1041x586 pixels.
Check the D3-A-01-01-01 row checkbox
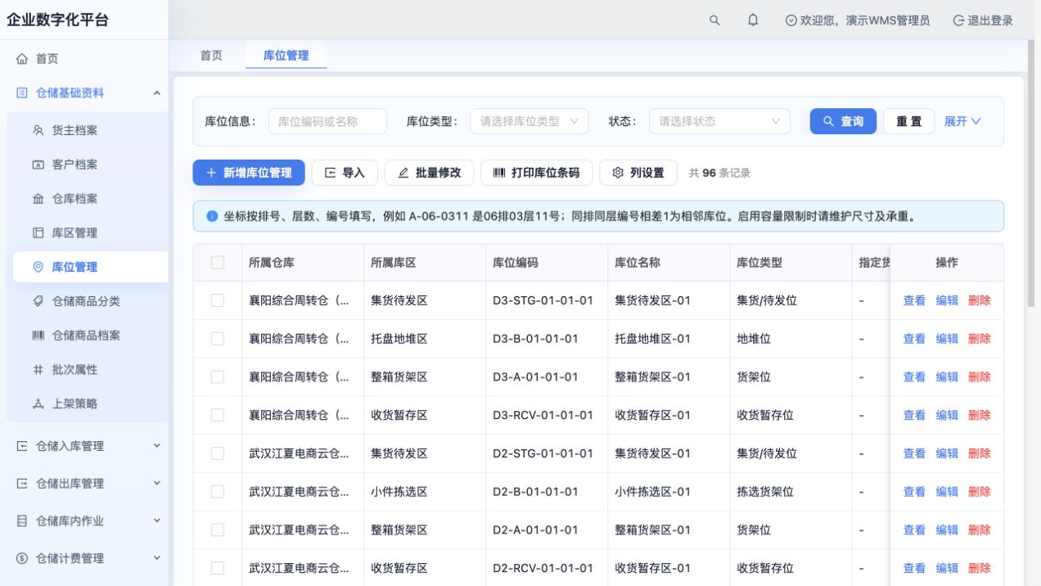[x=217, y=377]
